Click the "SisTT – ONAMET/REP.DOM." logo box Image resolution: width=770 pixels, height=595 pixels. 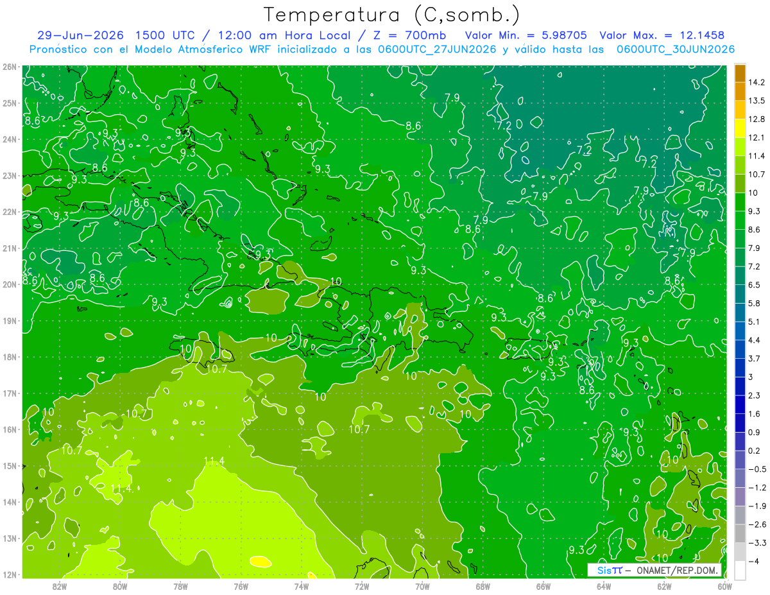[655, 569]
